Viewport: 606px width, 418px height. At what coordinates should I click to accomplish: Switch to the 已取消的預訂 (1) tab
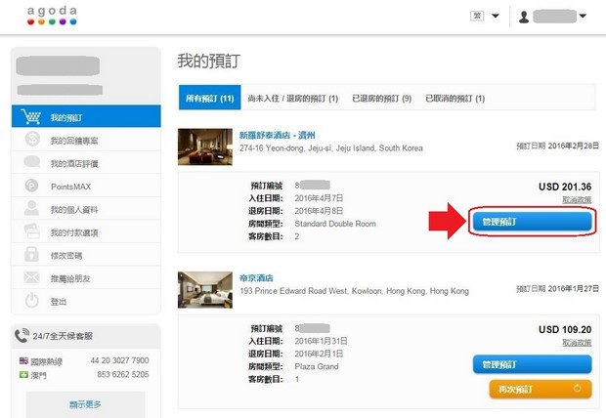click(454, 98)
